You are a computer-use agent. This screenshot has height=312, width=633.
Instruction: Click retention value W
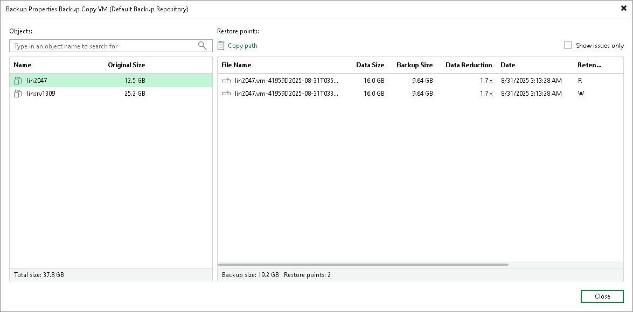point(581,94)
